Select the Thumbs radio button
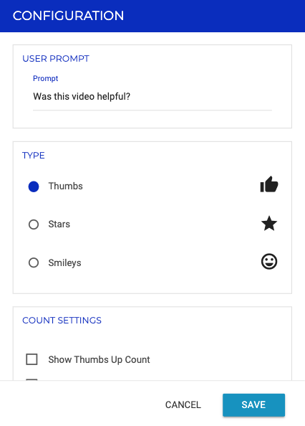Screen dimensions: 305x426 (34, 186)
